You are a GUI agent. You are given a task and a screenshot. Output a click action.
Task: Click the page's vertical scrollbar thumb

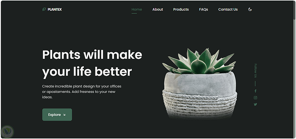[294, 10]
